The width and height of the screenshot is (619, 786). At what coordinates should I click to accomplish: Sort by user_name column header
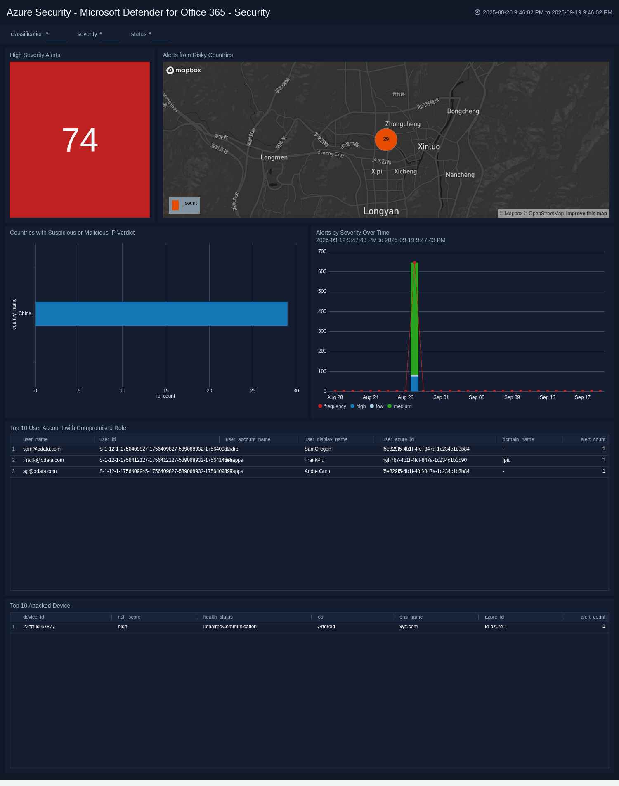35,439
